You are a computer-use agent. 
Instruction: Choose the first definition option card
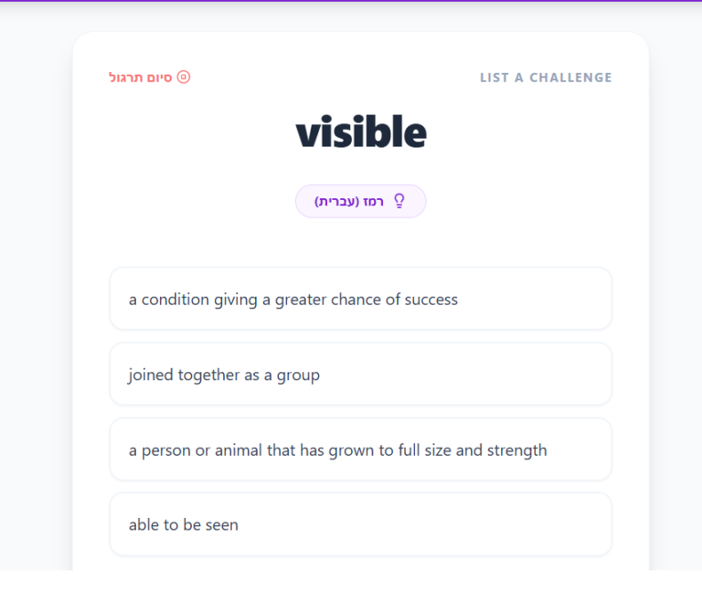[x=360, y=299]
